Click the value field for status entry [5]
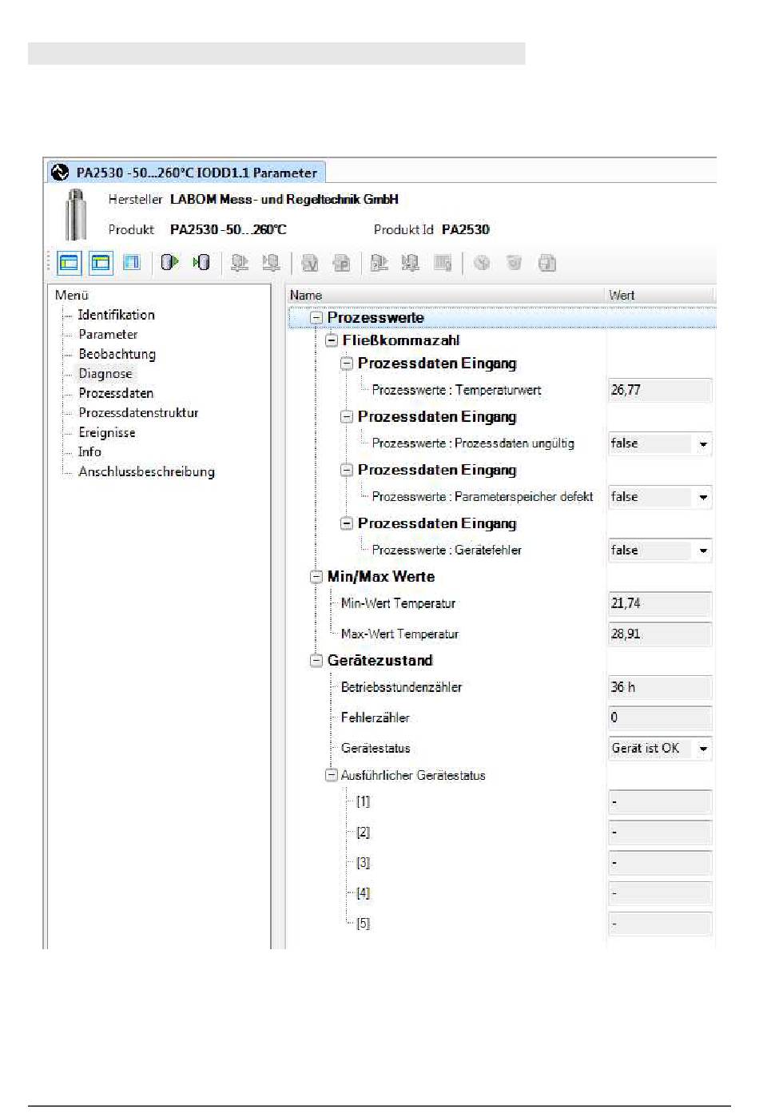The height and width of the screenshot is (1117, 759). (660, 923)
